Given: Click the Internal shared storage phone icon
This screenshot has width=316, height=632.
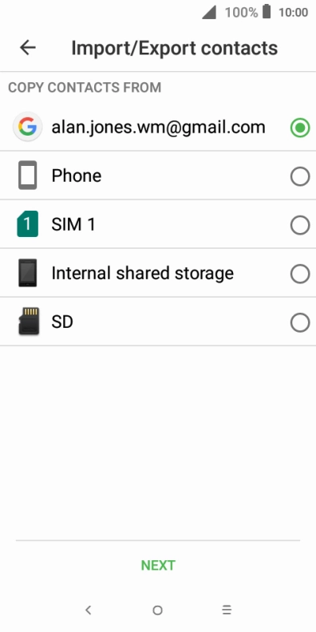Looking at the screenshot, I should pos(27,273).
